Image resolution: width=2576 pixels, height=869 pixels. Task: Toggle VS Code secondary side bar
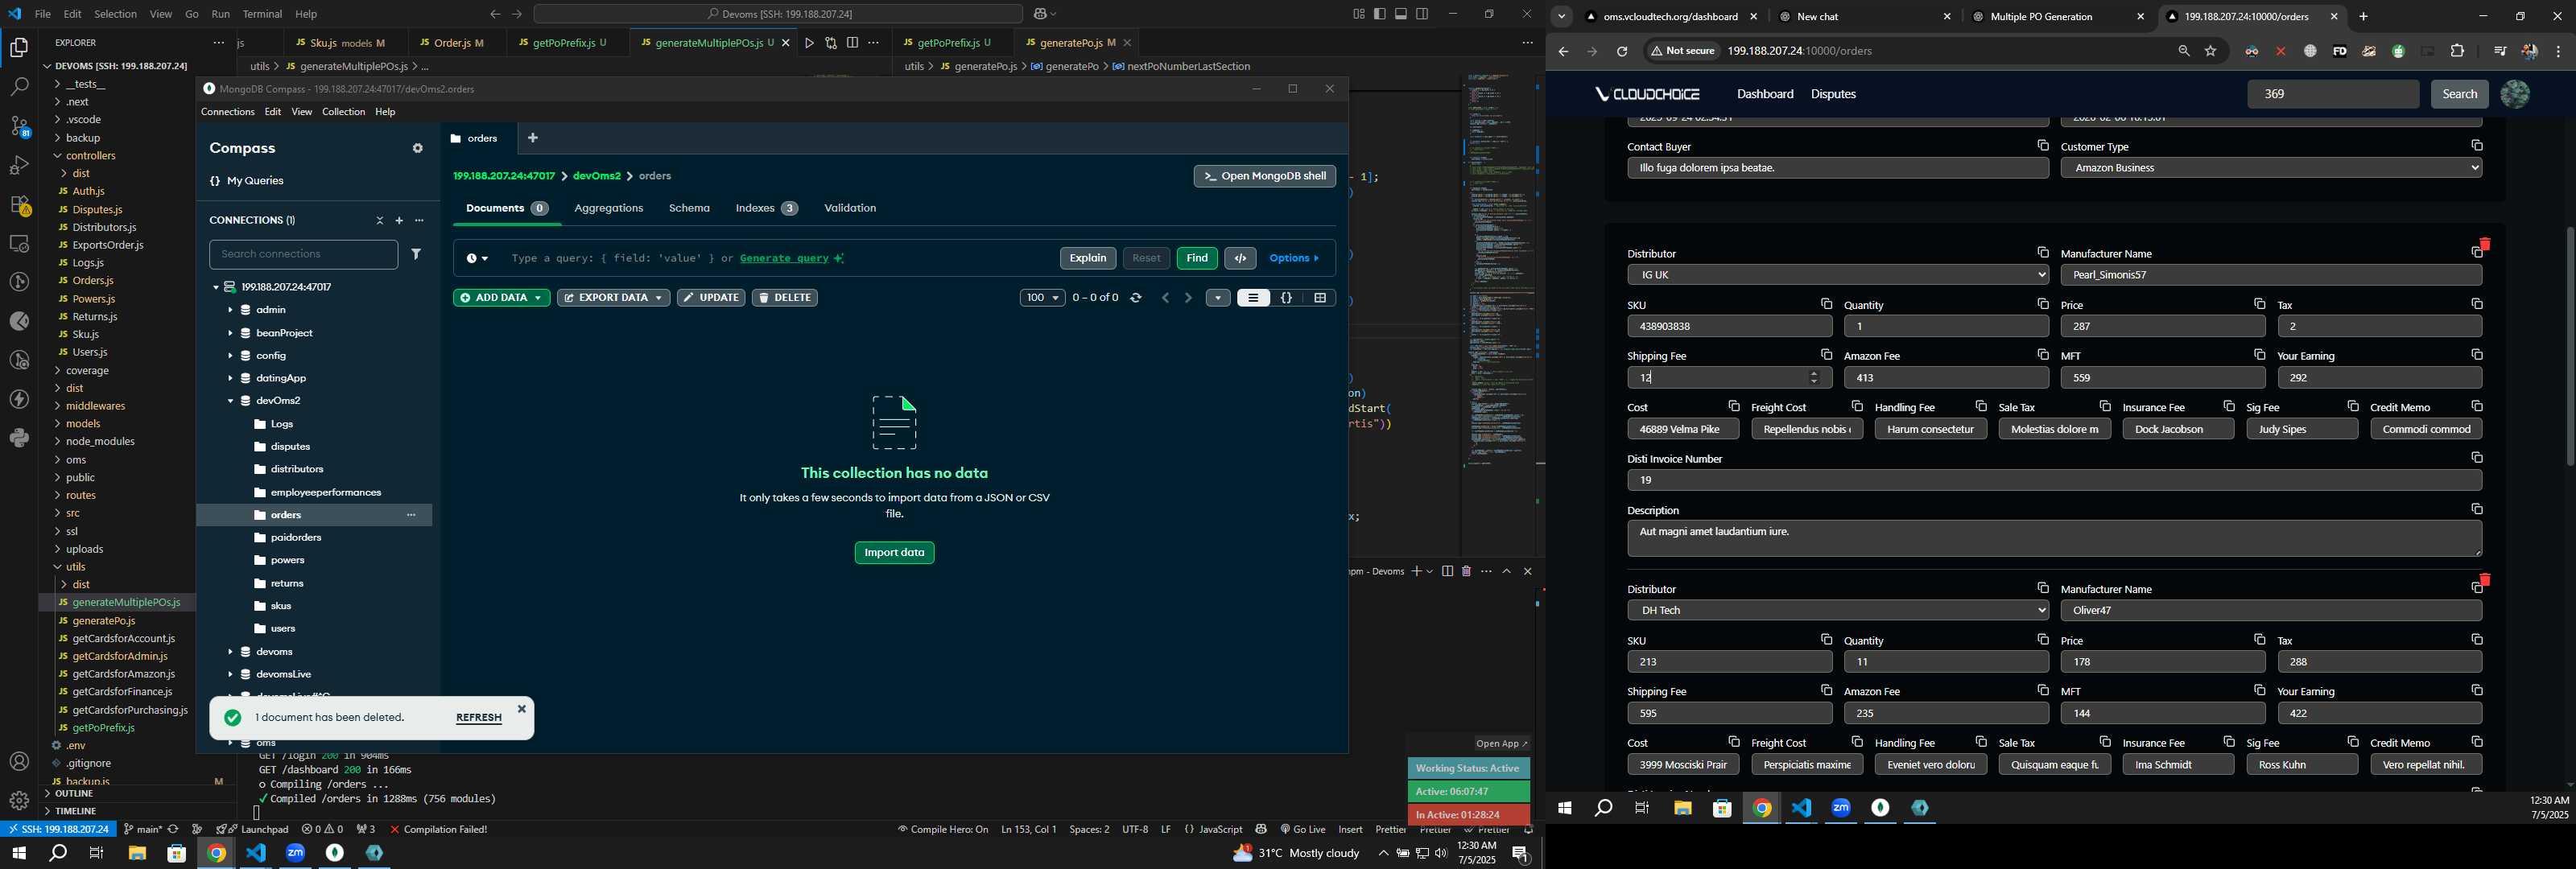click(1422, 14)
